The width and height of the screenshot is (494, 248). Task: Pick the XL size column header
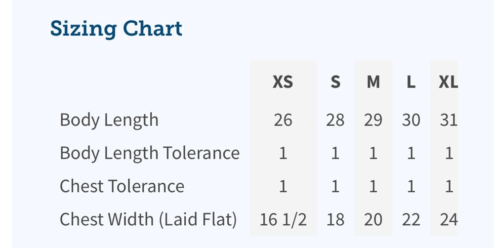tap(448, 82)
